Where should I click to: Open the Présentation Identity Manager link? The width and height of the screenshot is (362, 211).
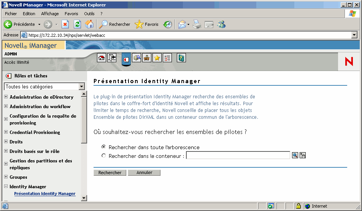tap(45, 194)
